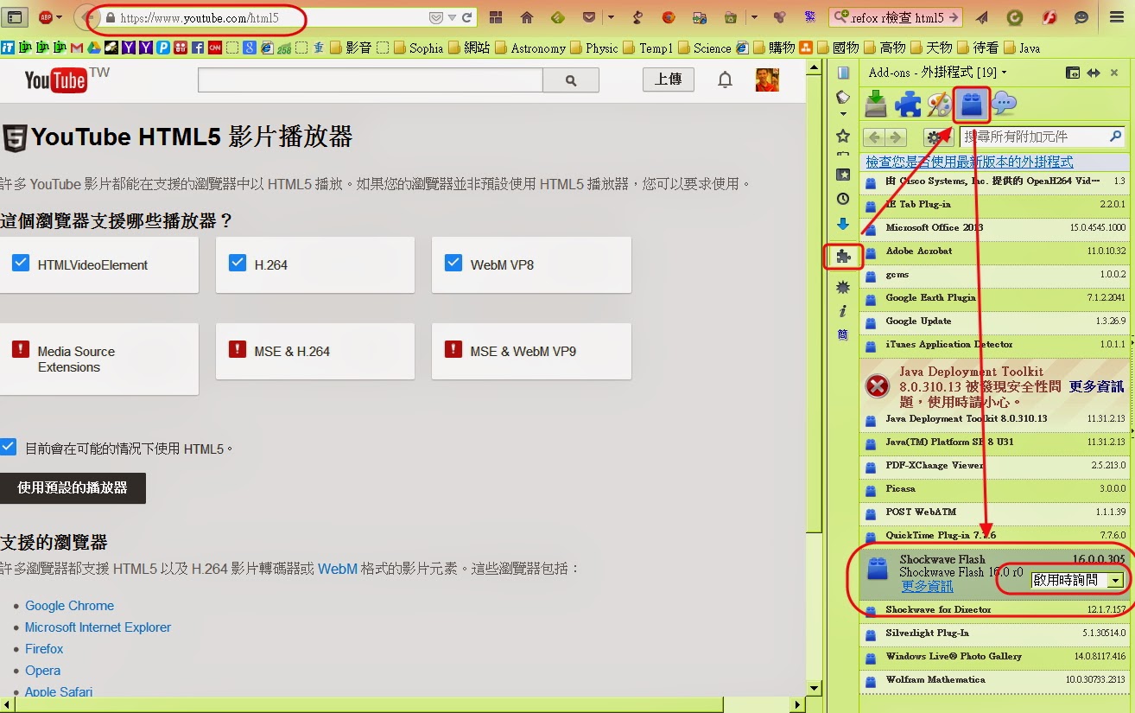Reload the page with the refresh icon
The image size is (1135, 713).
pyautogui.click(x=467, y=17)
